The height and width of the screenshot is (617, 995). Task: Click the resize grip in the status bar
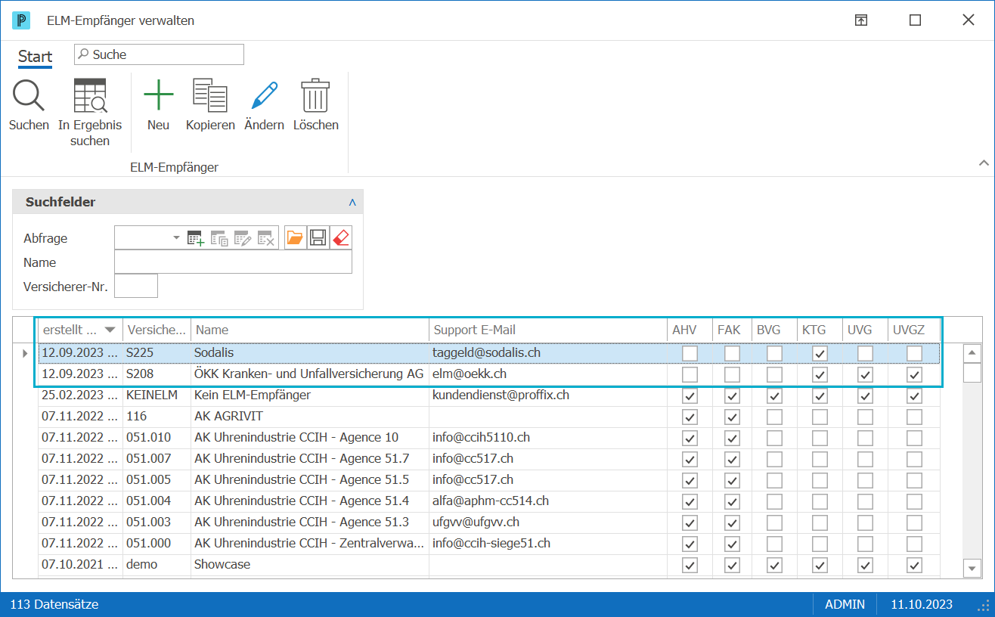(x=984, y=606)
